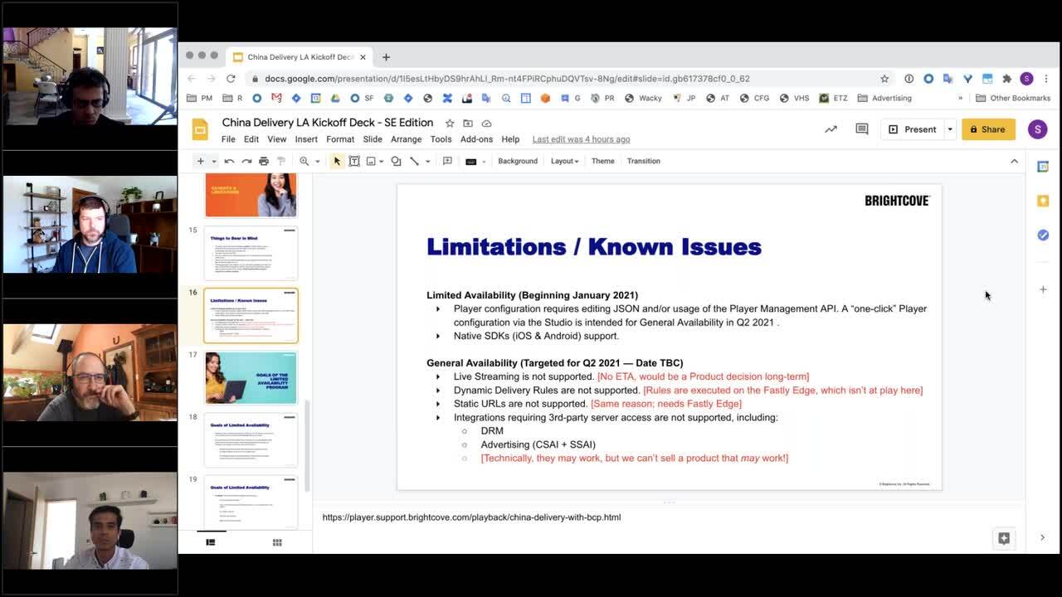The height and width of the screenshot is (597, 1062).
Task: Open the Google account avatar
Action: click(x=1037, y=129)
